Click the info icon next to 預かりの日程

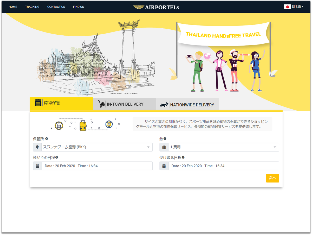pyautogui.click(x=56, y=157)
